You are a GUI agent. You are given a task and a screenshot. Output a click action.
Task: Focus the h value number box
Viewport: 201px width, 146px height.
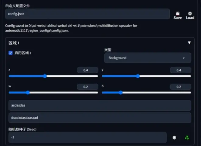point(181,87)
